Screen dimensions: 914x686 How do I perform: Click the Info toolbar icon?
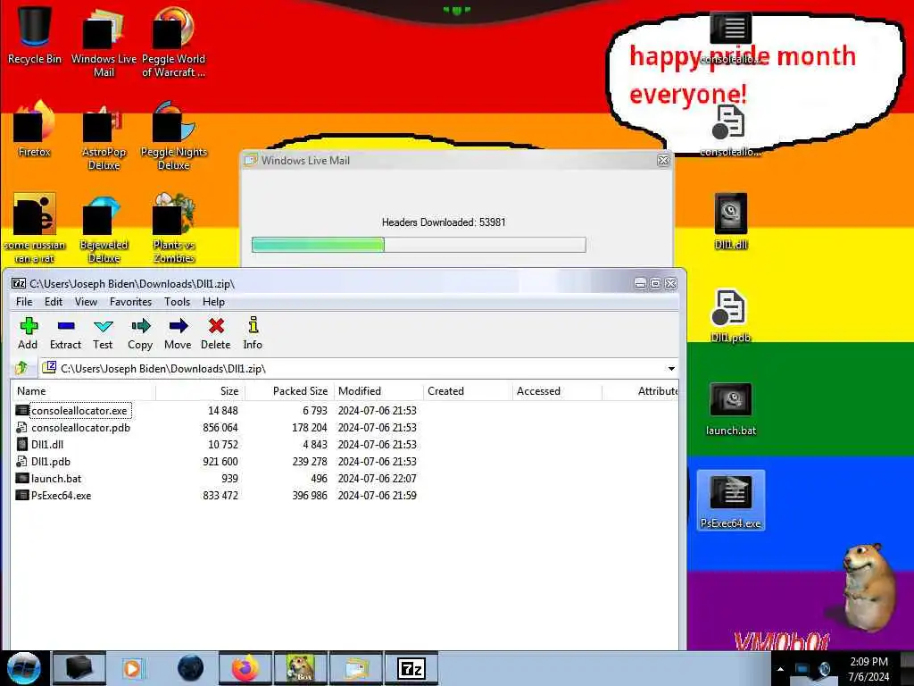(253, 333)
